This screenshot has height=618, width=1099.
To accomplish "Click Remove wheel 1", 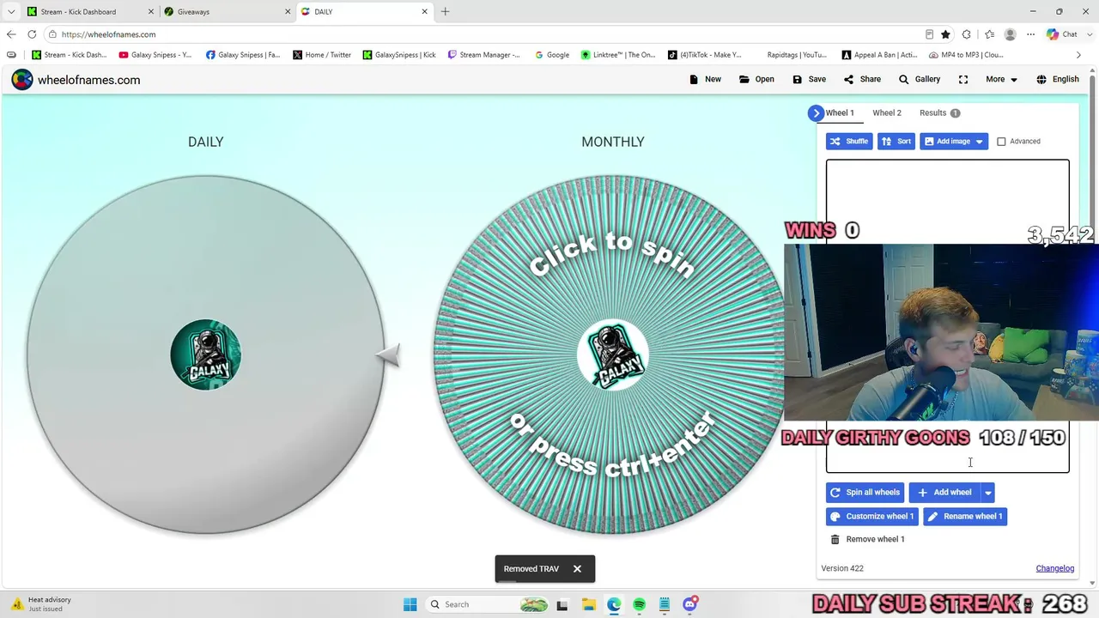I will (x=867, y=539).
